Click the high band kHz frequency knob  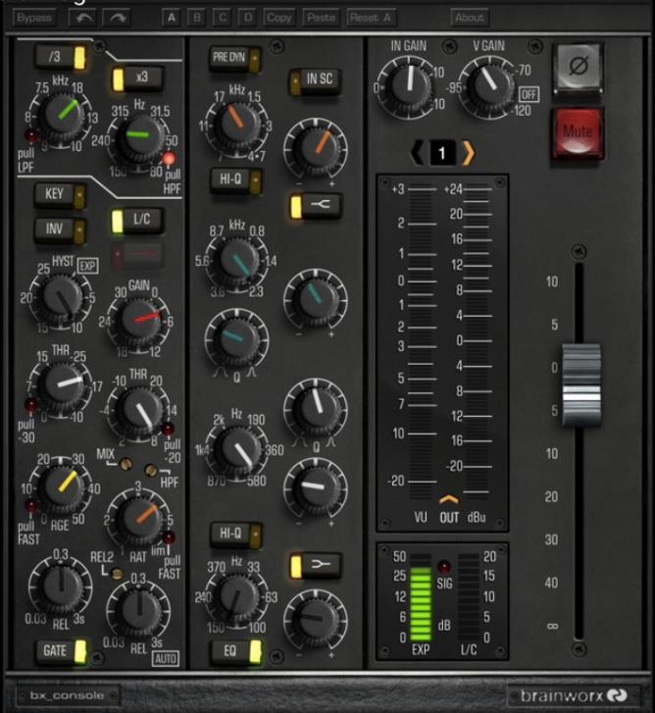click(x=237, y=125)
